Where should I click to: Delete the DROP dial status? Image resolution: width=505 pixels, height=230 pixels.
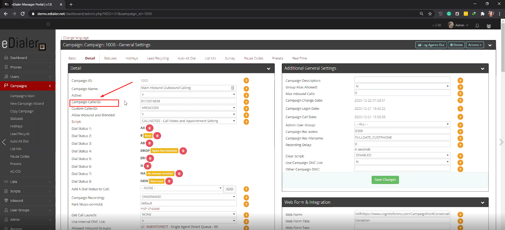(183, 151)
